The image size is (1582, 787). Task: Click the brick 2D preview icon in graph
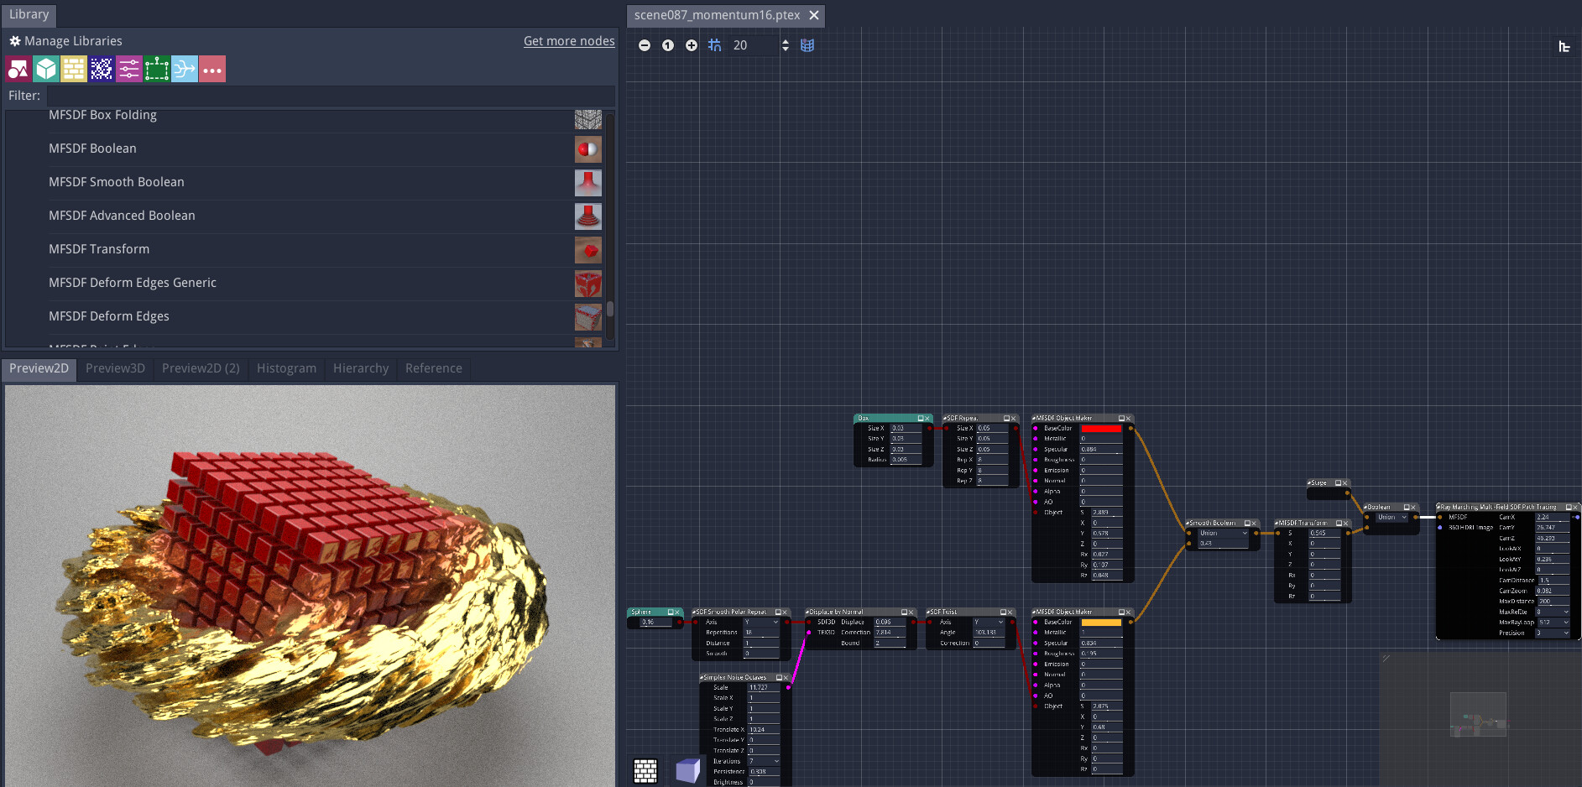tap(645, 771)
